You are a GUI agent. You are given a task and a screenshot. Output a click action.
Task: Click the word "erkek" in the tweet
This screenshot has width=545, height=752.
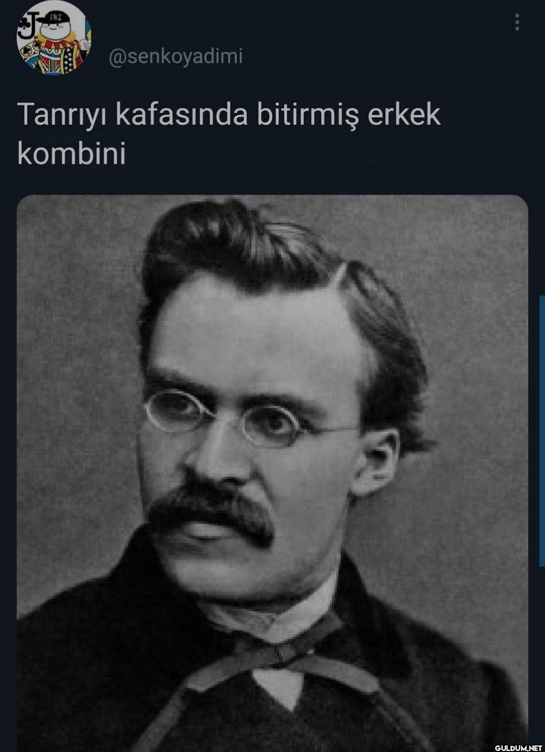click(404, 115)
